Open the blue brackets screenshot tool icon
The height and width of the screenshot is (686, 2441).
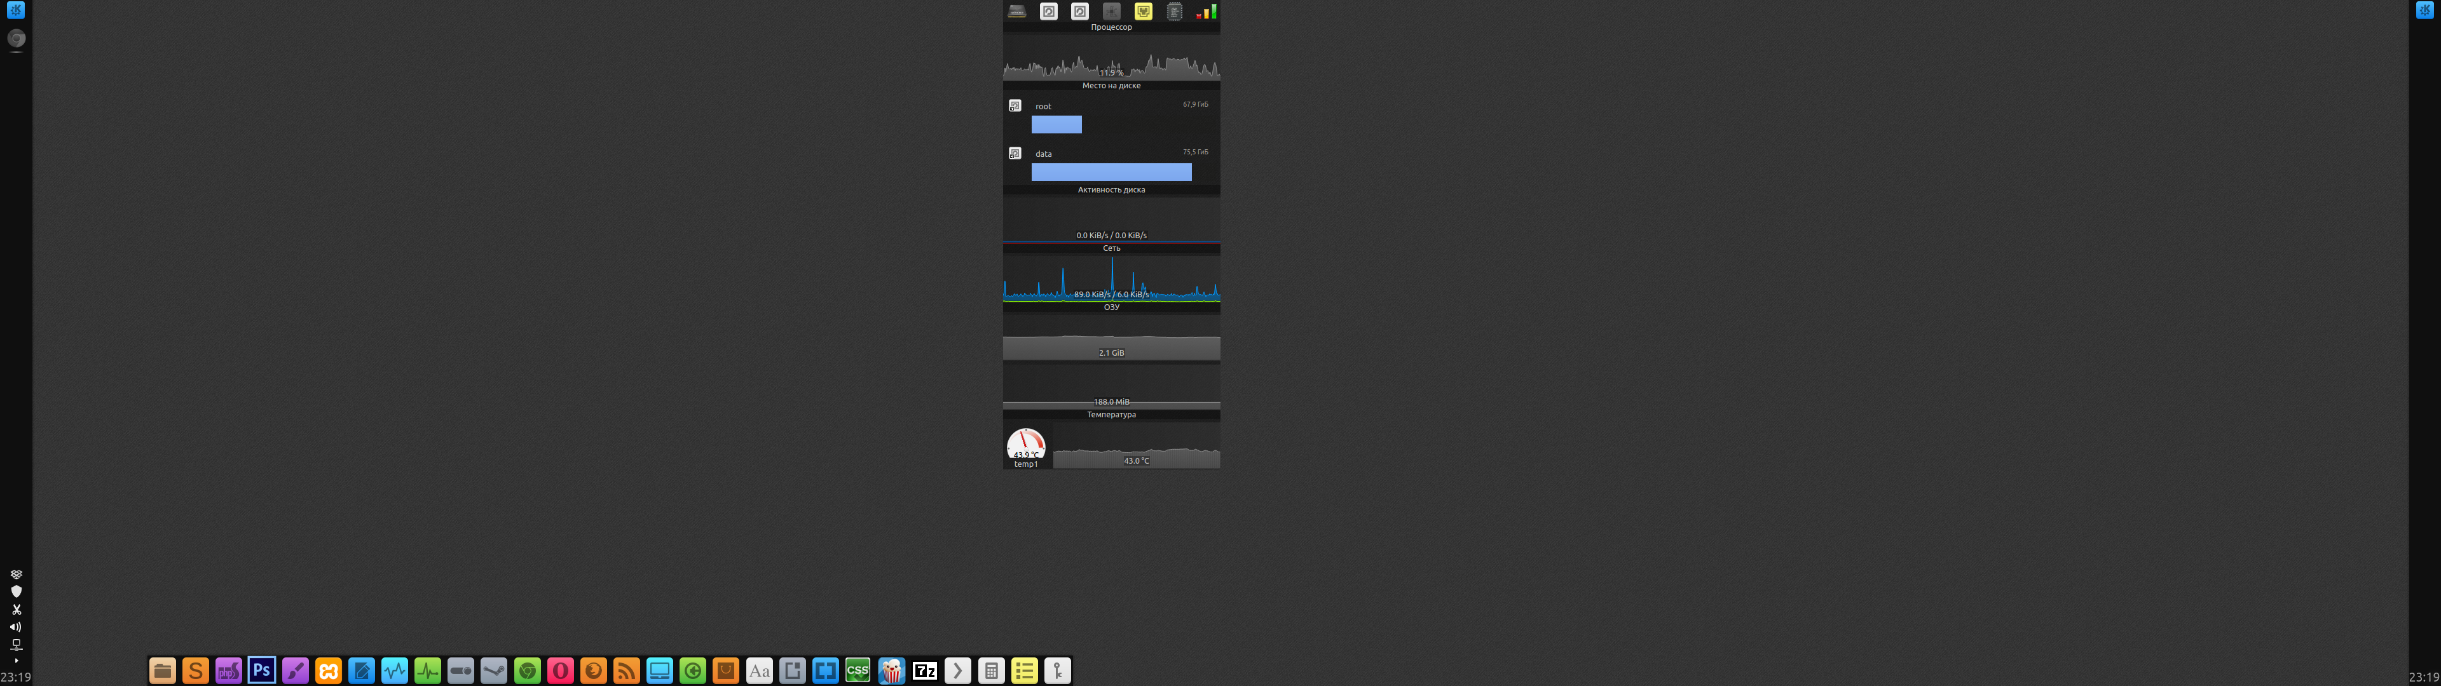pyautogui.click(x=825, y=671)
